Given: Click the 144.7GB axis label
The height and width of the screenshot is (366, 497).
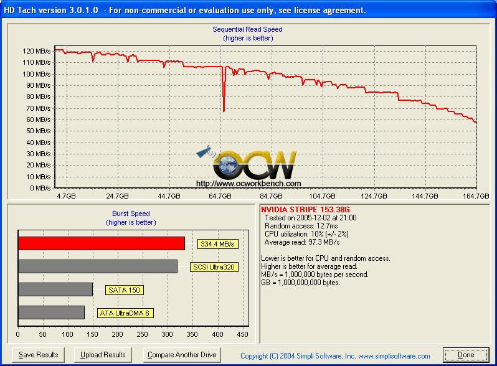Looking at the screenshot, I should (x=425, y=196).
